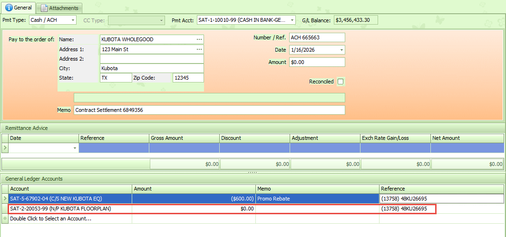Click the Adjustment column header

pyautogui.click(x=325, y=138)
